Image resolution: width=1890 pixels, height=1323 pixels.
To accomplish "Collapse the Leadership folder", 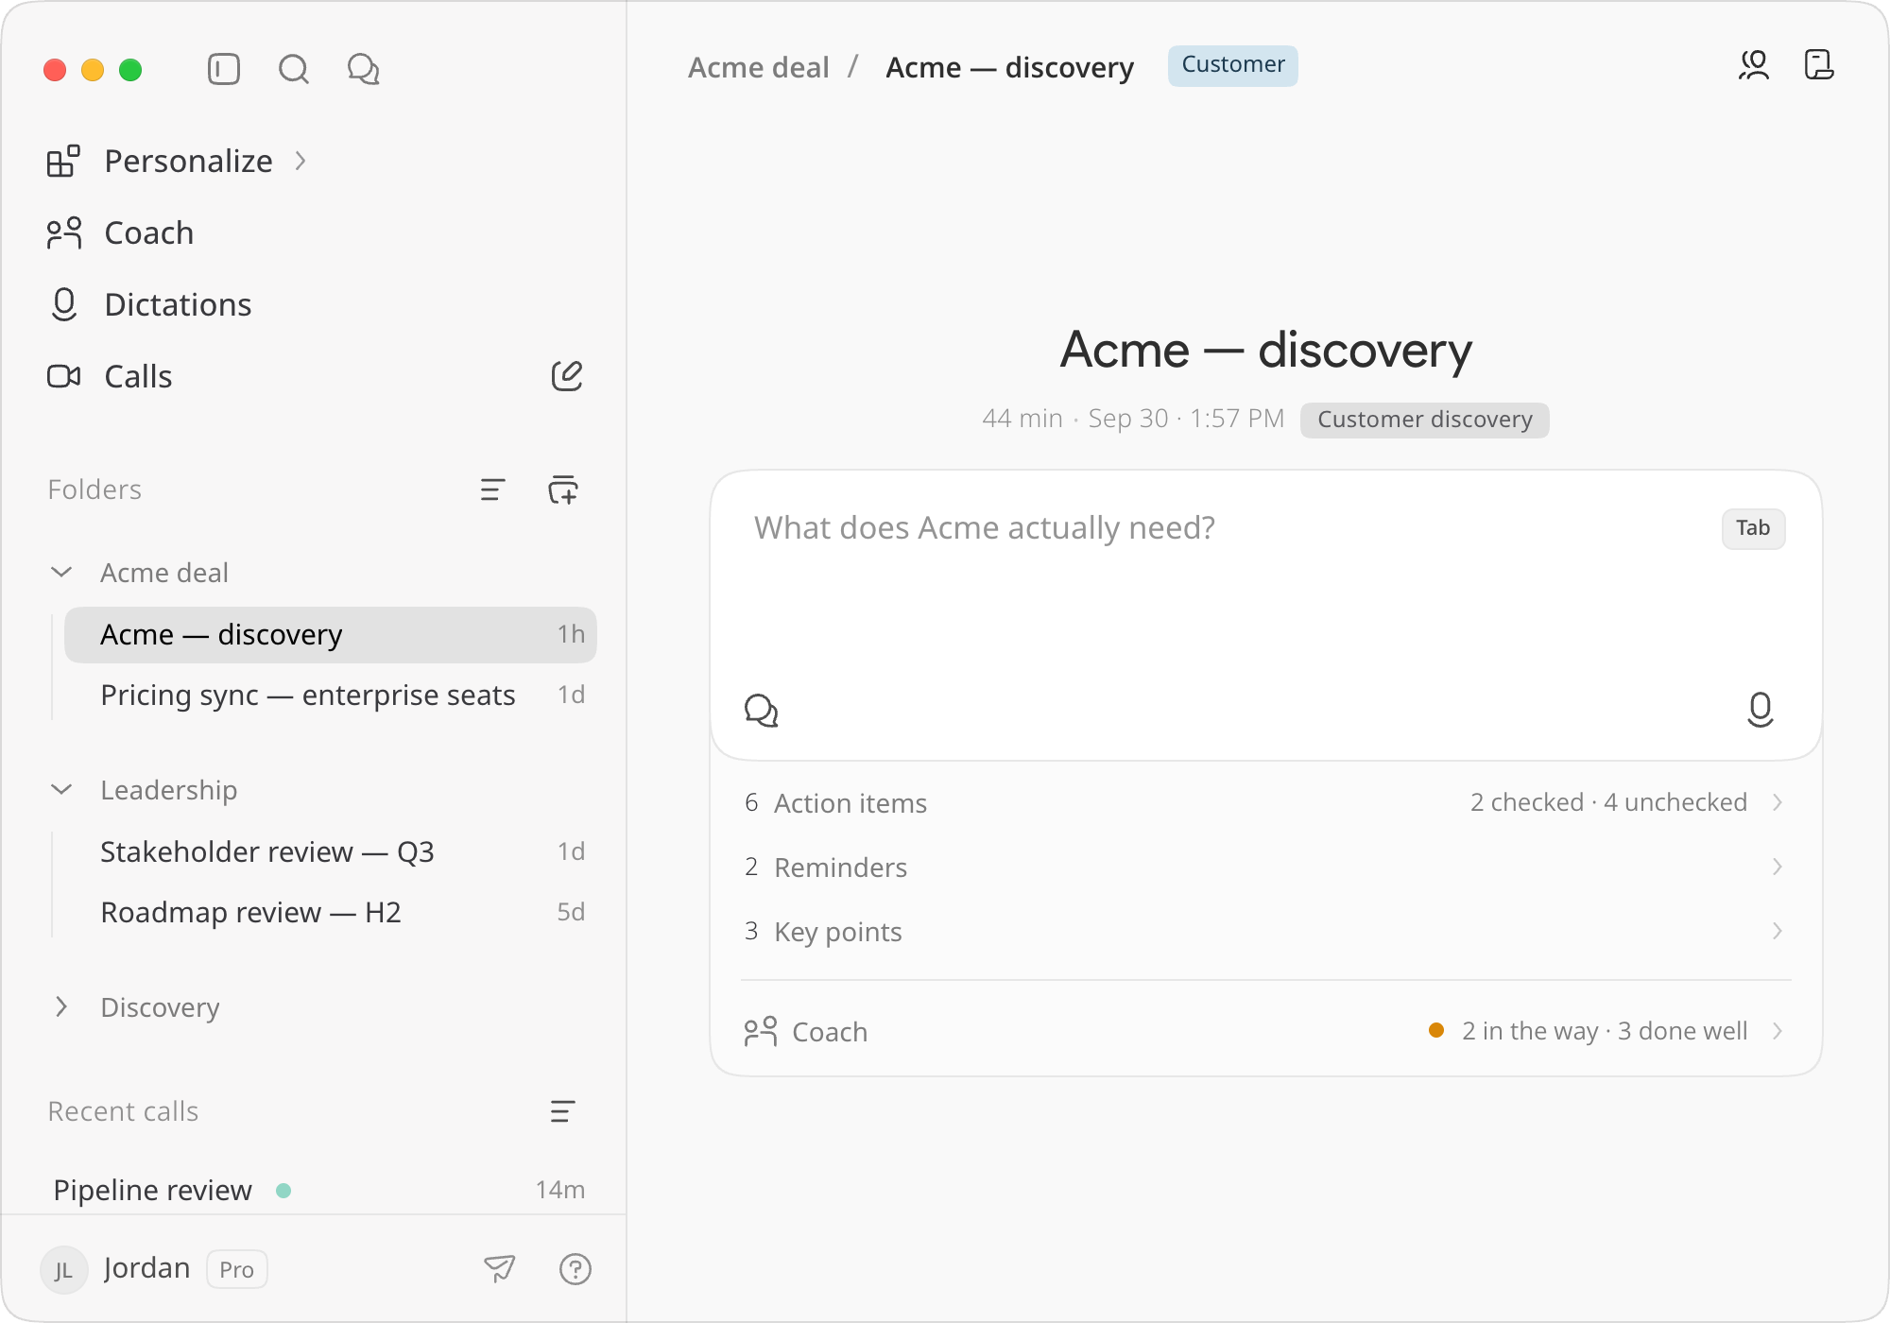I will click(61, 790).
